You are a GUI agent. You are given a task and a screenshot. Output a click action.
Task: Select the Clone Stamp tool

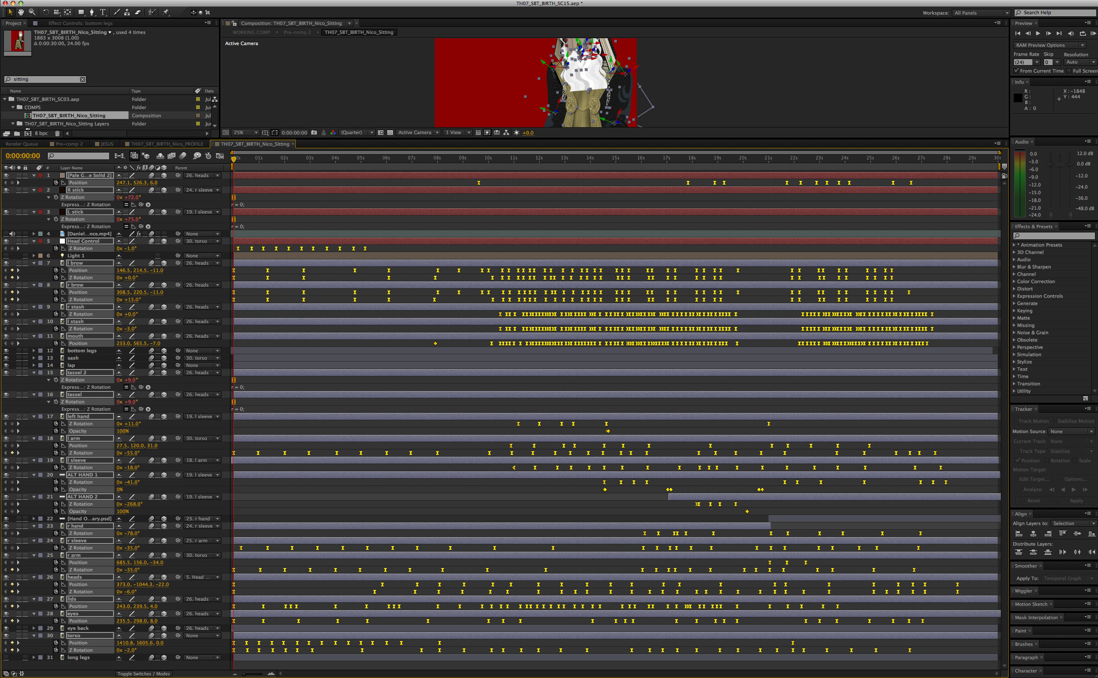tap(127, 12)
